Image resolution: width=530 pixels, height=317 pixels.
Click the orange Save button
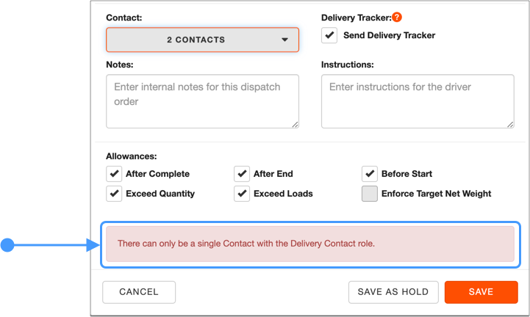(x=481, y=292)
